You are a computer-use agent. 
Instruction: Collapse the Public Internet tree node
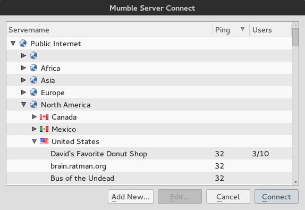[x=13, y=43]
